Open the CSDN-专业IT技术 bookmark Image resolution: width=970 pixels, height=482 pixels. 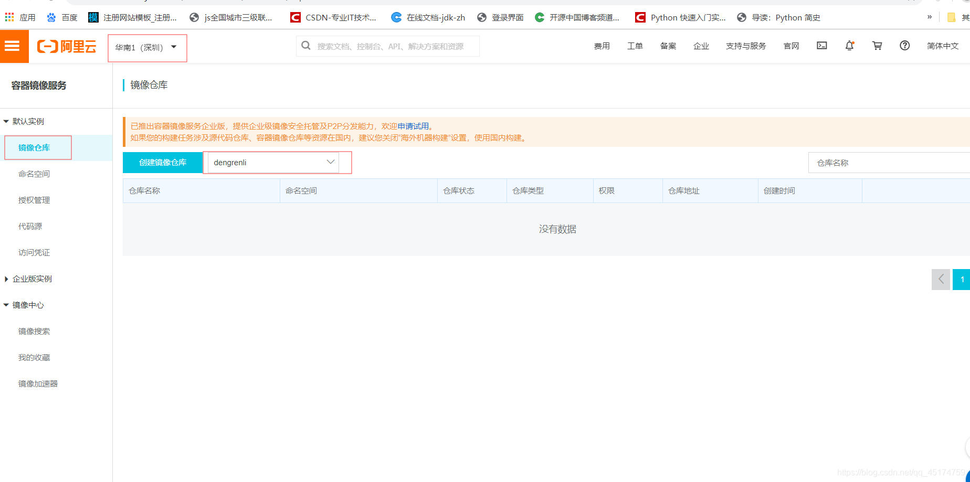pyautogui.click(x=333, y=17)
